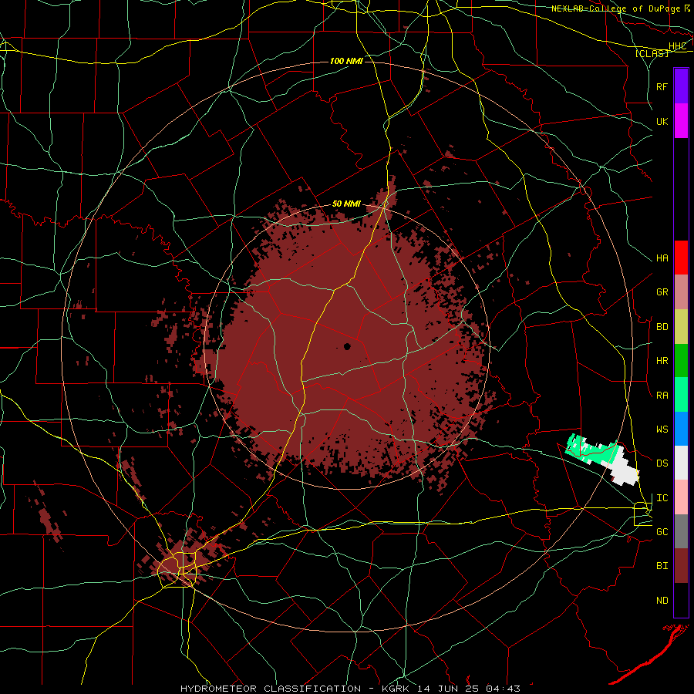694x694 pixels.
Task: Click the DS legend label
Action: (662, 463)
